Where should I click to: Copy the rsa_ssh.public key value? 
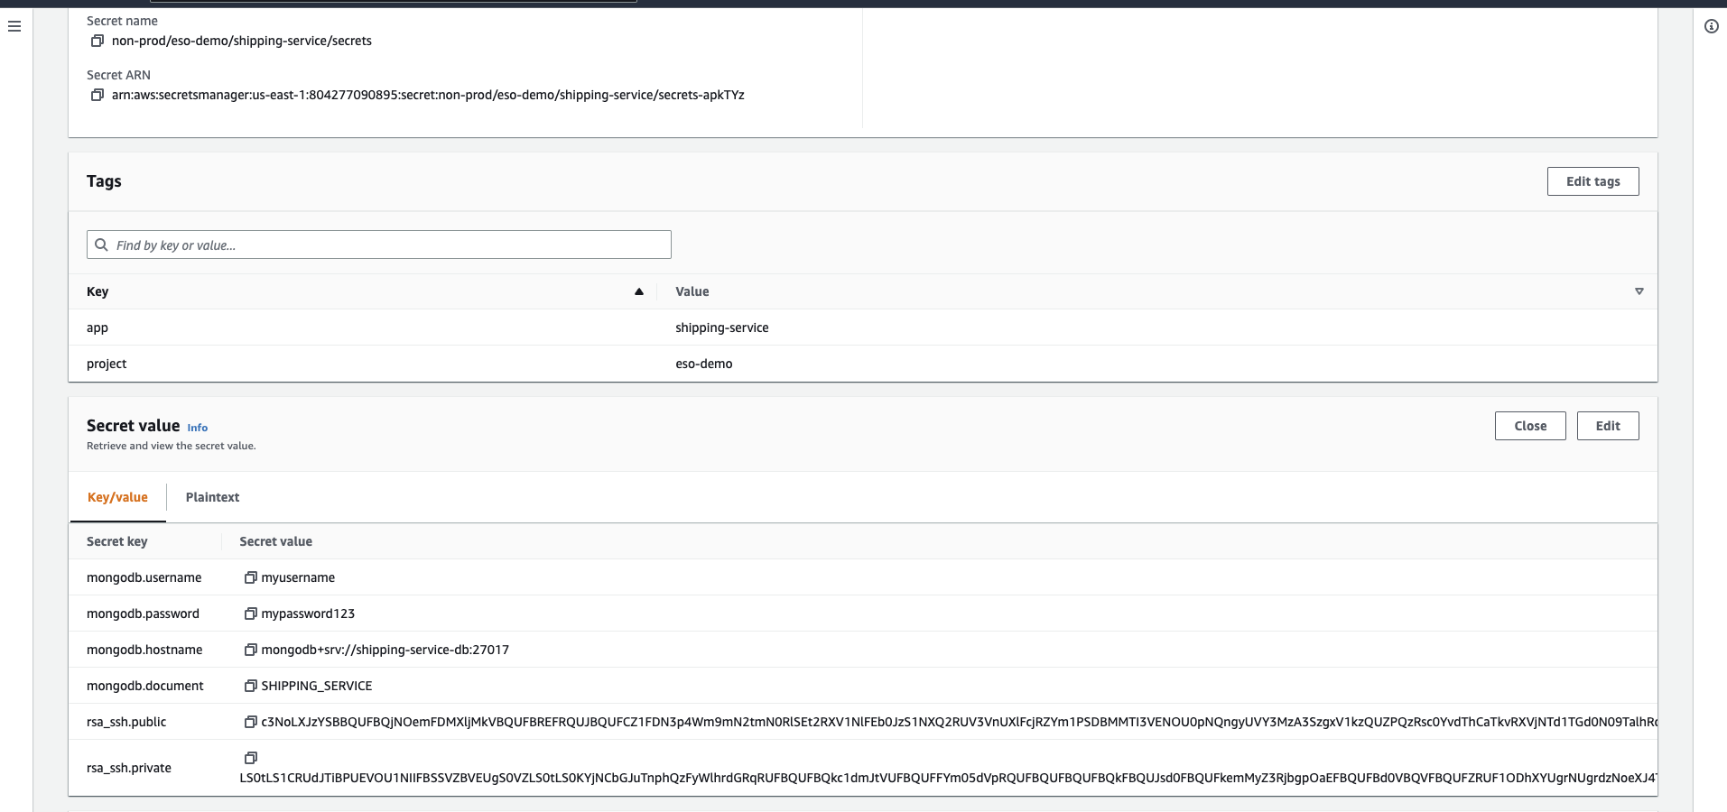tap(249, 722)
